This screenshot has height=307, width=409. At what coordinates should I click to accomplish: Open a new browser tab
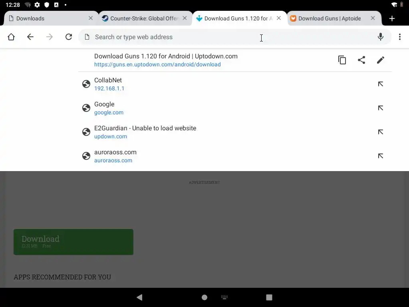(x=392, y=18)
